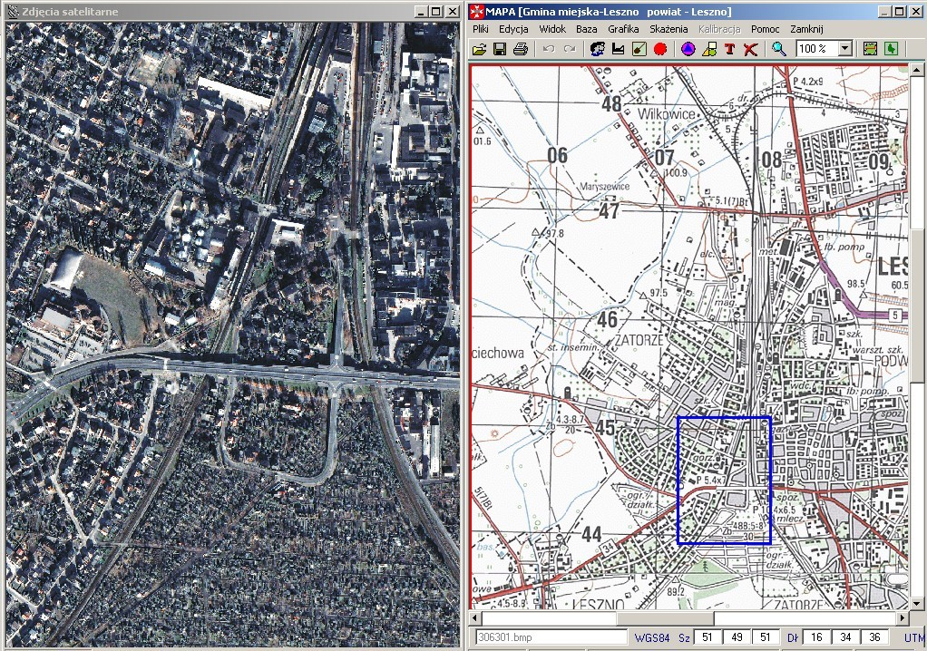
Task: Click the WGS84 datum label
Action: point(652,638)
